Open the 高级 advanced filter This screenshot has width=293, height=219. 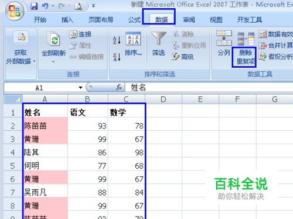pos(183,57)
